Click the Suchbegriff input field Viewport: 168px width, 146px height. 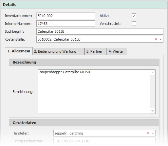pos(100,31)
